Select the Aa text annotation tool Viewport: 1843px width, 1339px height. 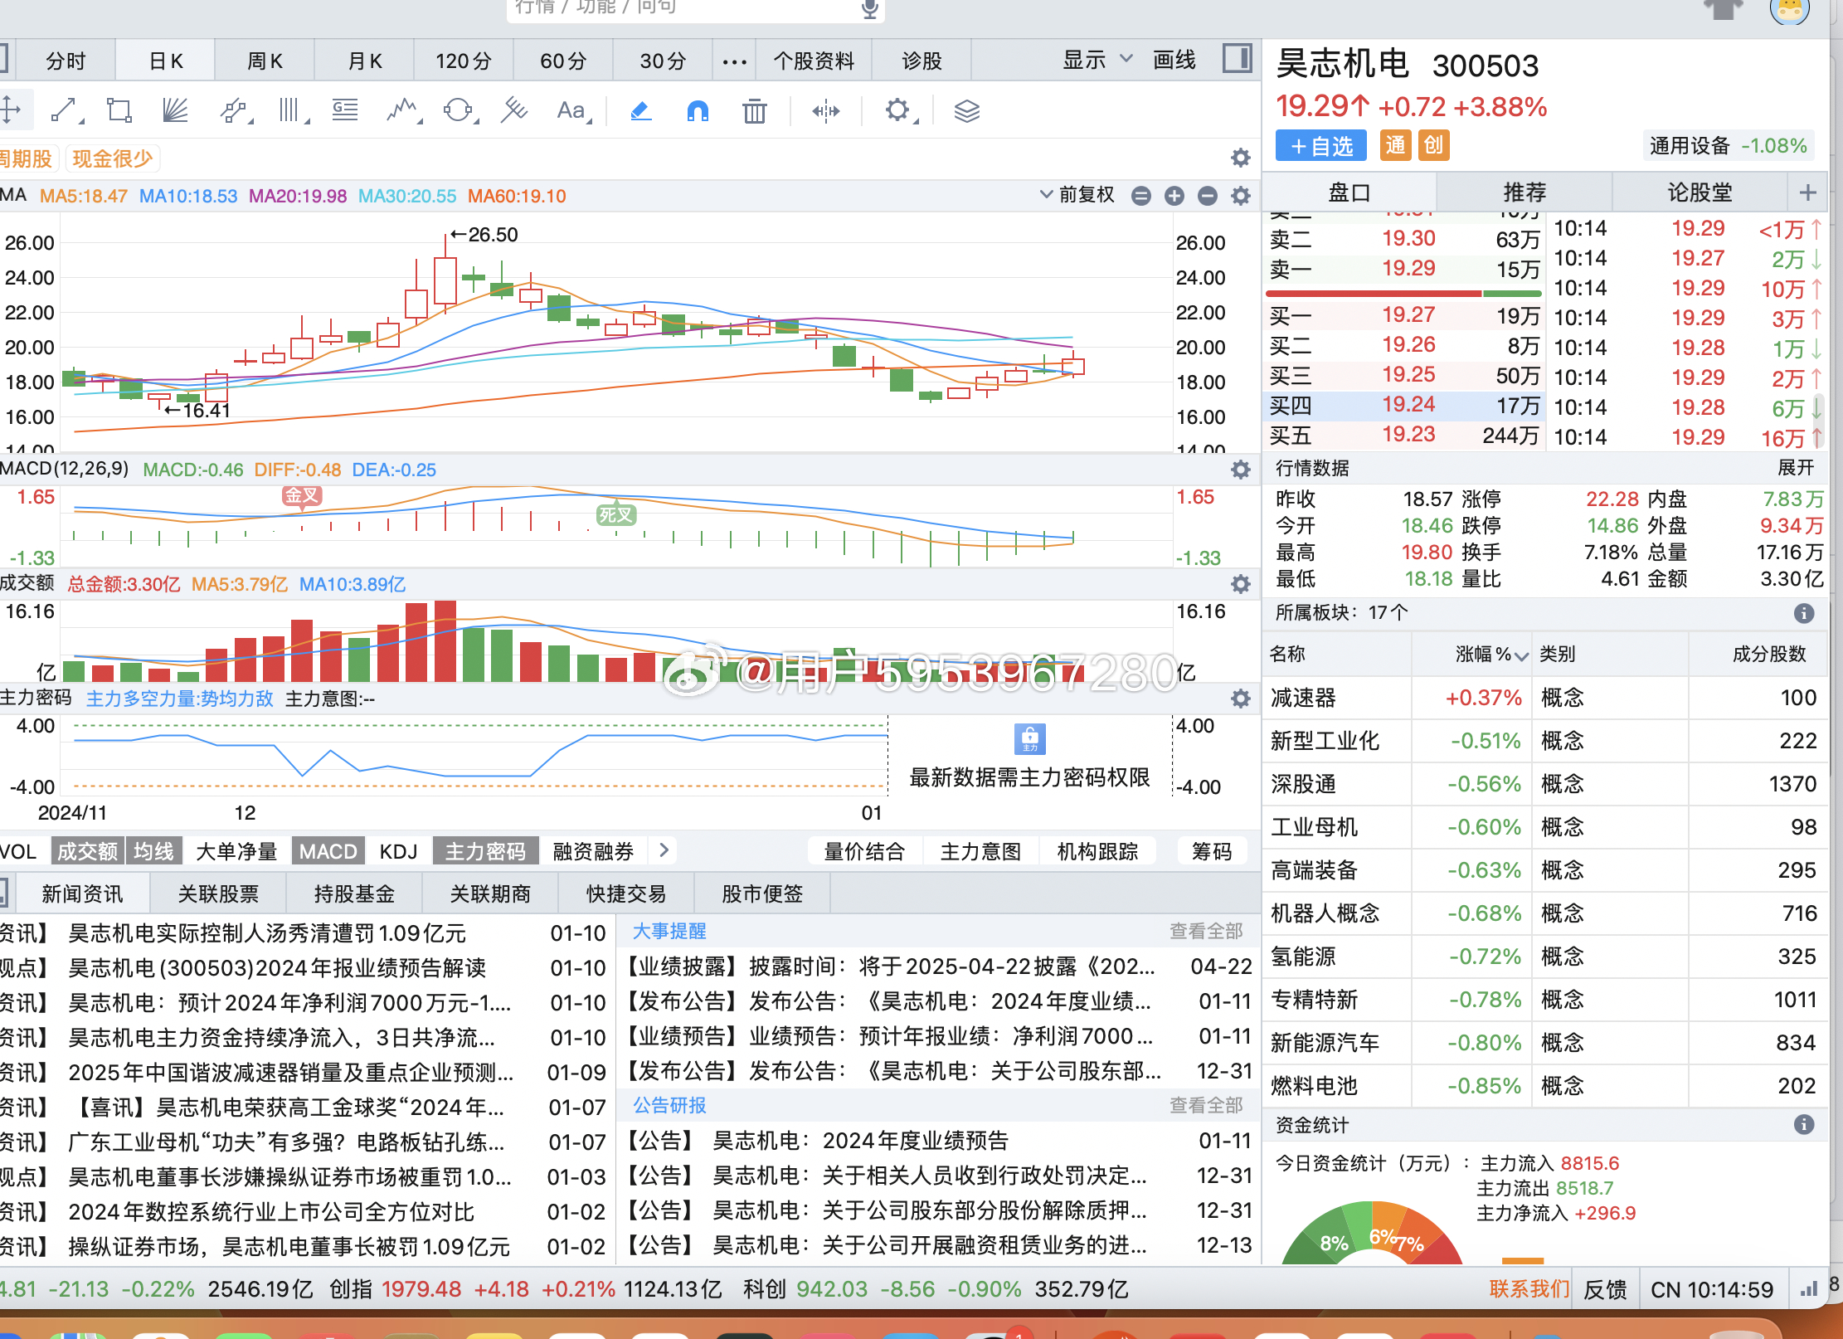tap(571, 110)
